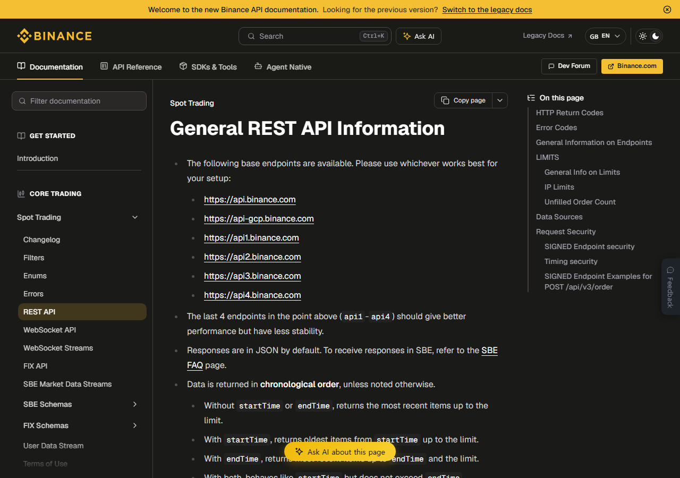Switch to light theme sun icon

[643, 36]
